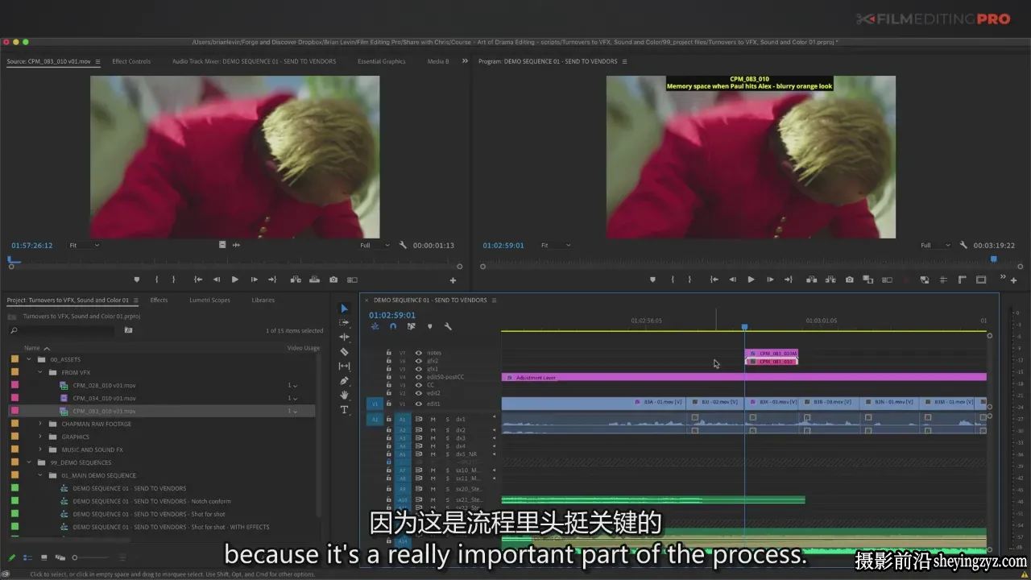
Task: Switch to Effect Controls tab
Action: (x=131, y=61)
